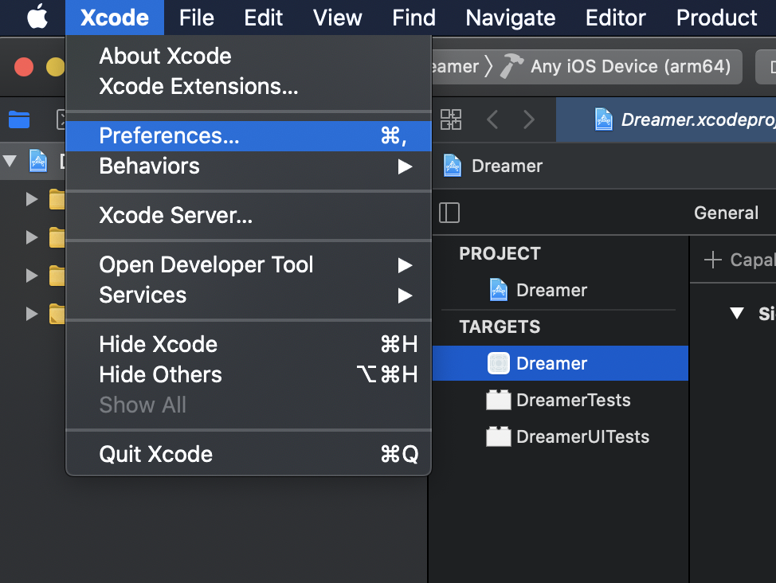
Task: Click the Dreamer.xcodeproj tab file icon
Action: pos(603,119)
